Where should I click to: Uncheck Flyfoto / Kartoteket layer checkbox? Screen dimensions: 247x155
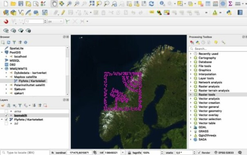tap(6, 119)
